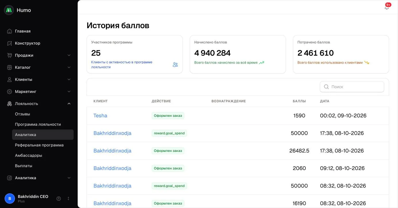Click the Главная home icon
Screen dimensions: 398x208
(x=9, y=31)
